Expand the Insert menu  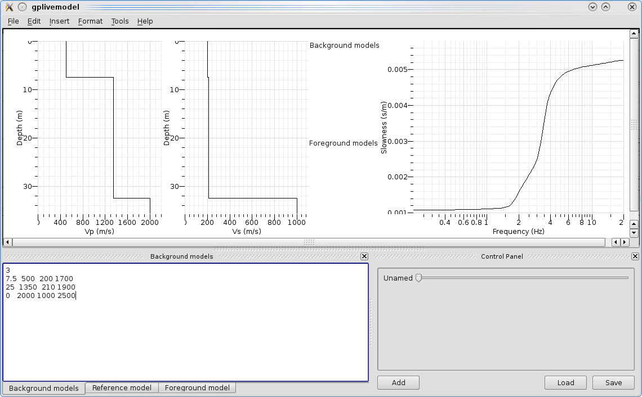[x=59, y=21]
